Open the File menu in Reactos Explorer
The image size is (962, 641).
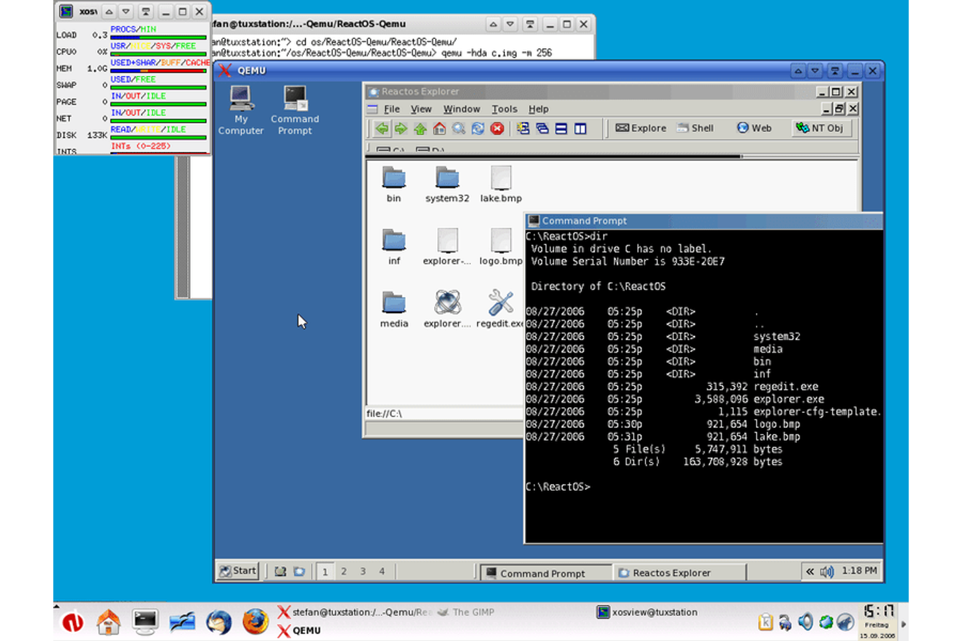click(x=391, y=108)
